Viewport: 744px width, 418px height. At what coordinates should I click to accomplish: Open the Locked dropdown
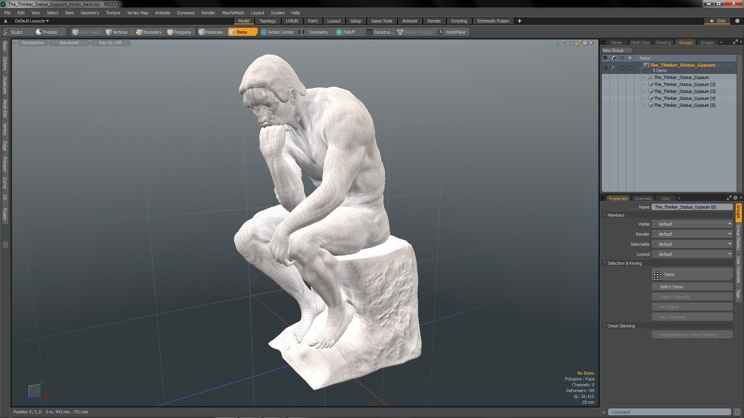point(694,254)
